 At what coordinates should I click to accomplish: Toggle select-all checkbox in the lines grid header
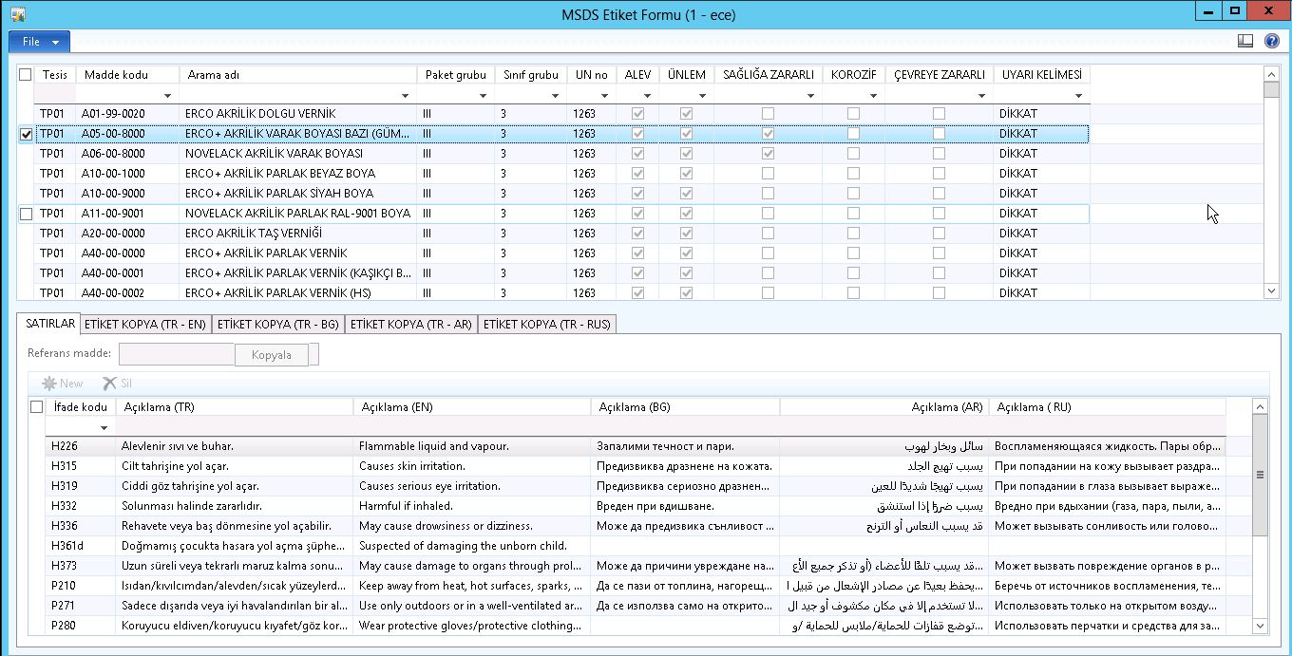pos(37,407)
